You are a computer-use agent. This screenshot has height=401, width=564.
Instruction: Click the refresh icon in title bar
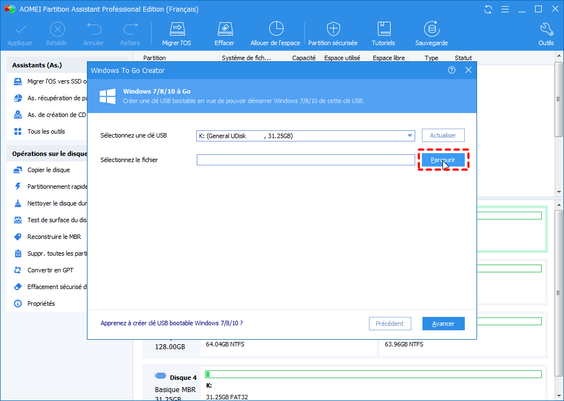tap(488, 9)
